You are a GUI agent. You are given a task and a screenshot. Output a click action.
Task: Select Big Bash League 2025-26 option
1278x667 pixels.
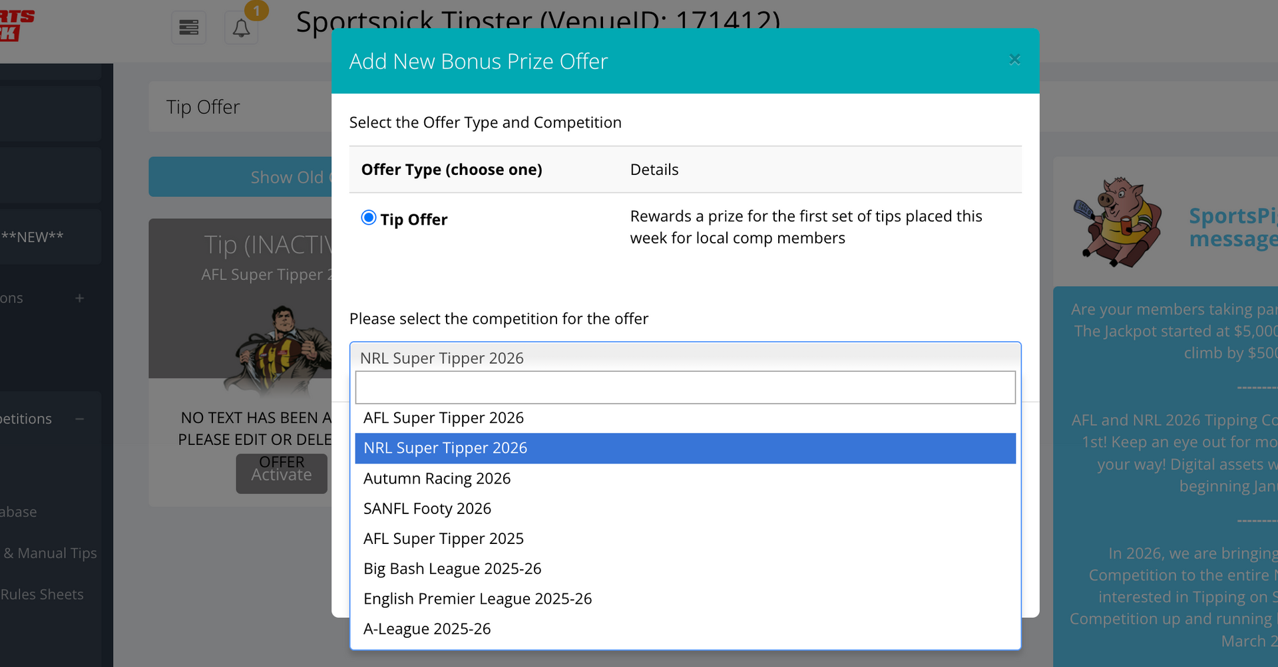(453, 569)
